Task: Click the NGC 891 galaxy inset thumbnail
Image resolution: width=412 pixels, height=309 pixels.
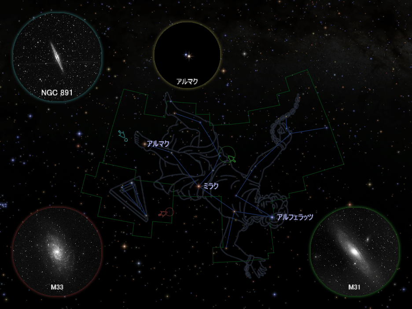Action: click(x=57, y=57)
